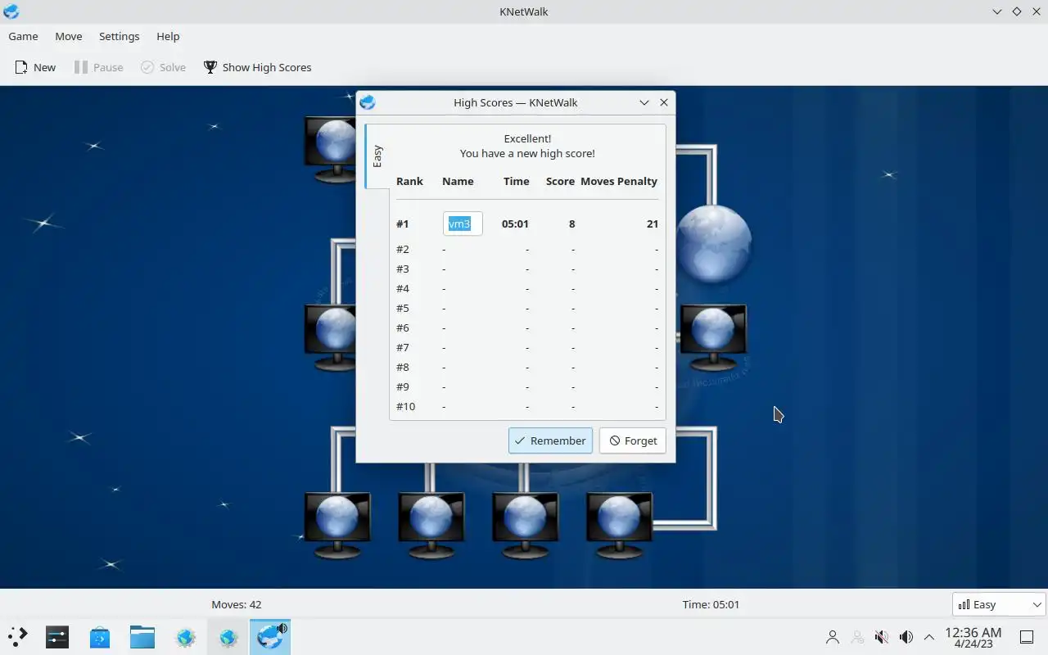Click the large globe server node
This screenshot has width=1048, height=655.
point(713,243)
